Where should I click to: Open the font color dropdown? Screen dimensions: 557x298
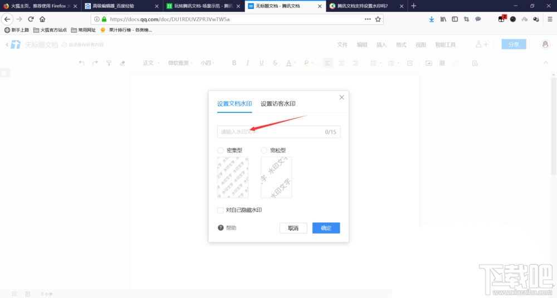(x=291, y=63)
